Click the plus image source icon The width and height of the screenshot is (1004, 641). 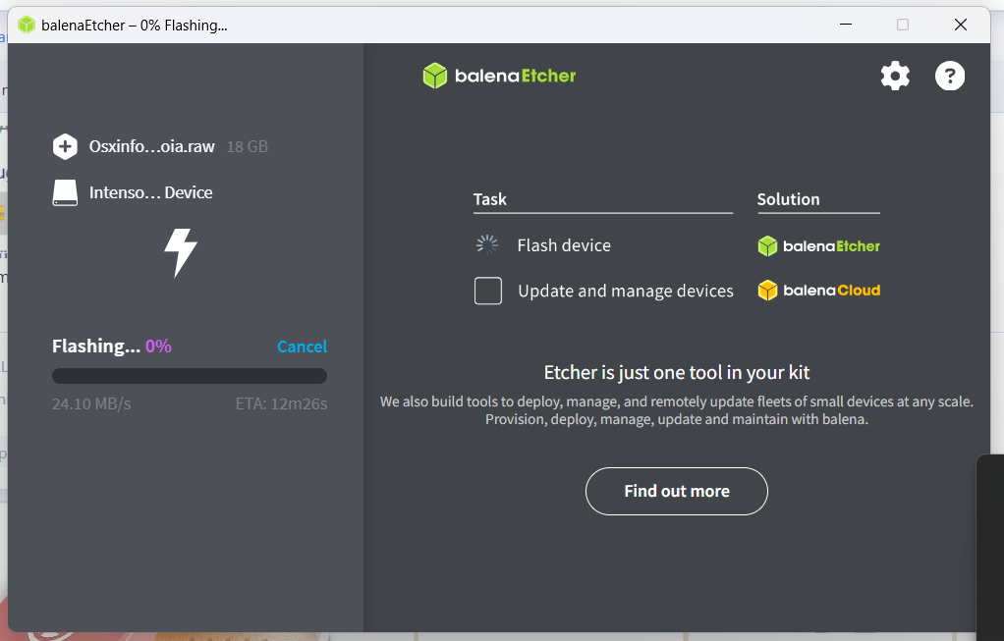(x=65, y=147)
